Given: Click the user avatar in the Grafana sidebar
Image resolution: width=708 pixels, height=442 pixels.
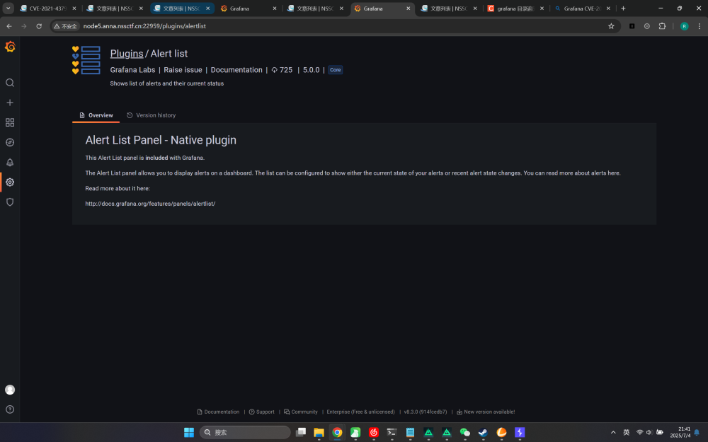Looking at the screenshot, I should 10,390.
